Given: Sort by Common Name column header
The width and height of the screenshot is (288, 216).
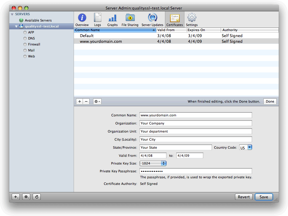Looking at the screenshot, I should tap(115, 30).
